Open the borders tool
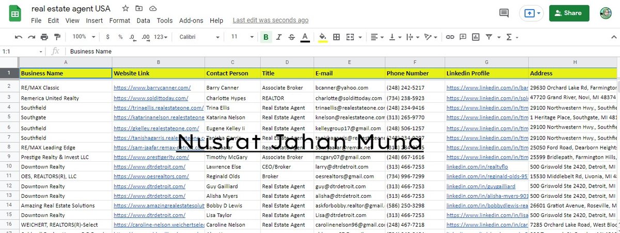Screen dimensions: 620x233 click(x=336, y=37)
